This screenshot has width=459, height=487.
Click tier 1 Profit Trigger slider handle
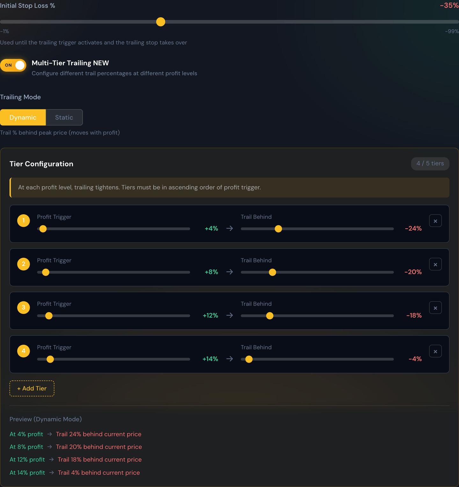coord(43,229)
